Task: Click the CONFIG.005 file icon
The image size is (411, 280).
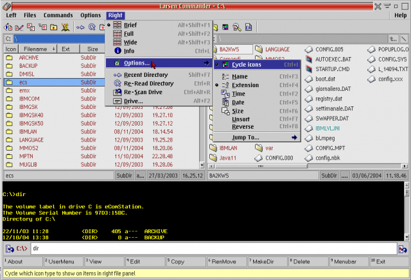Action: coord(309,49)
